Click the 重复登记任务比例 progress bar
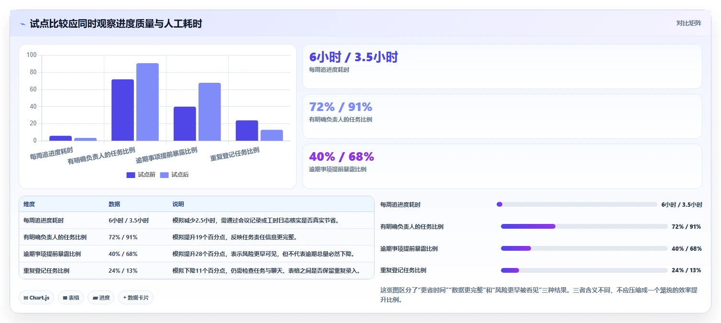721x323 pixels. [584, 270]
